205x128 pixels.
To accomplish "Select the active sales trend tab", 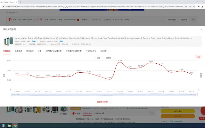I will (7, 51).
